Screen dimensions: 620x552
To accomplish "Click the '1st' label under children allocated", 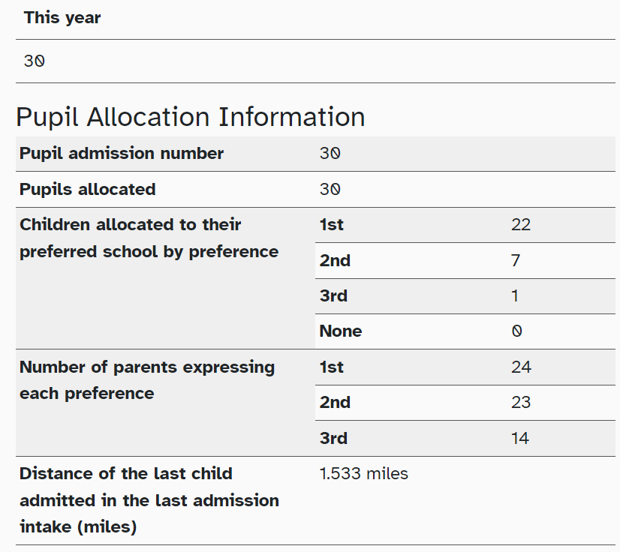I will pyautogui.click(x=331, y=225).
